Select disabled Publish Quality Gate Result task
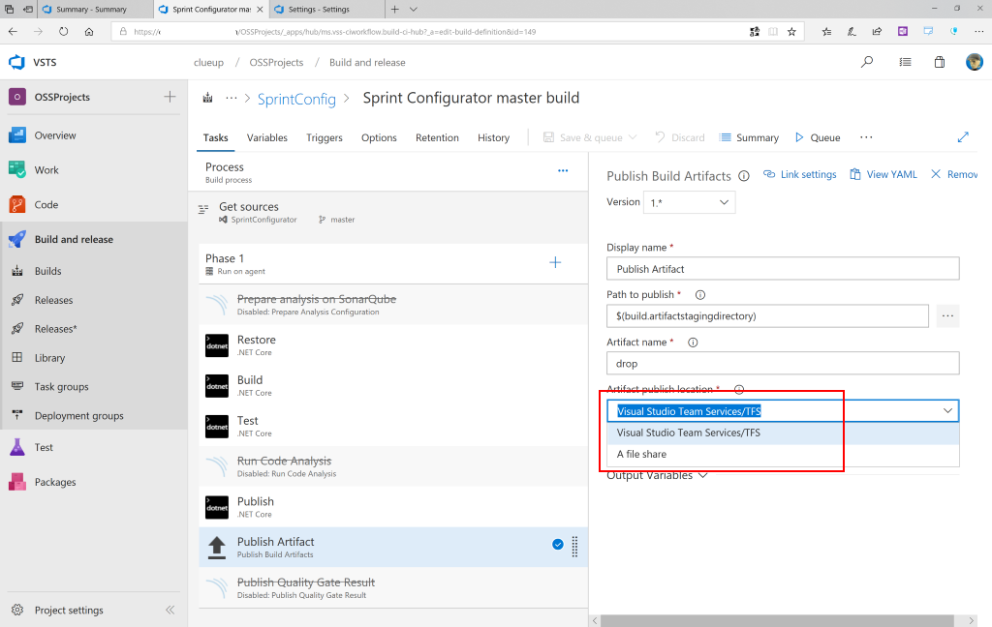This screenshot has height=627, width=992. point(393,588)
